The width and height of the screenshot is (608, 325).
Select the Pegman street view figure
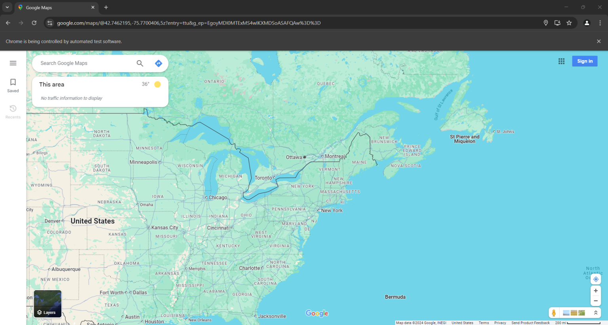pos(554,313)
